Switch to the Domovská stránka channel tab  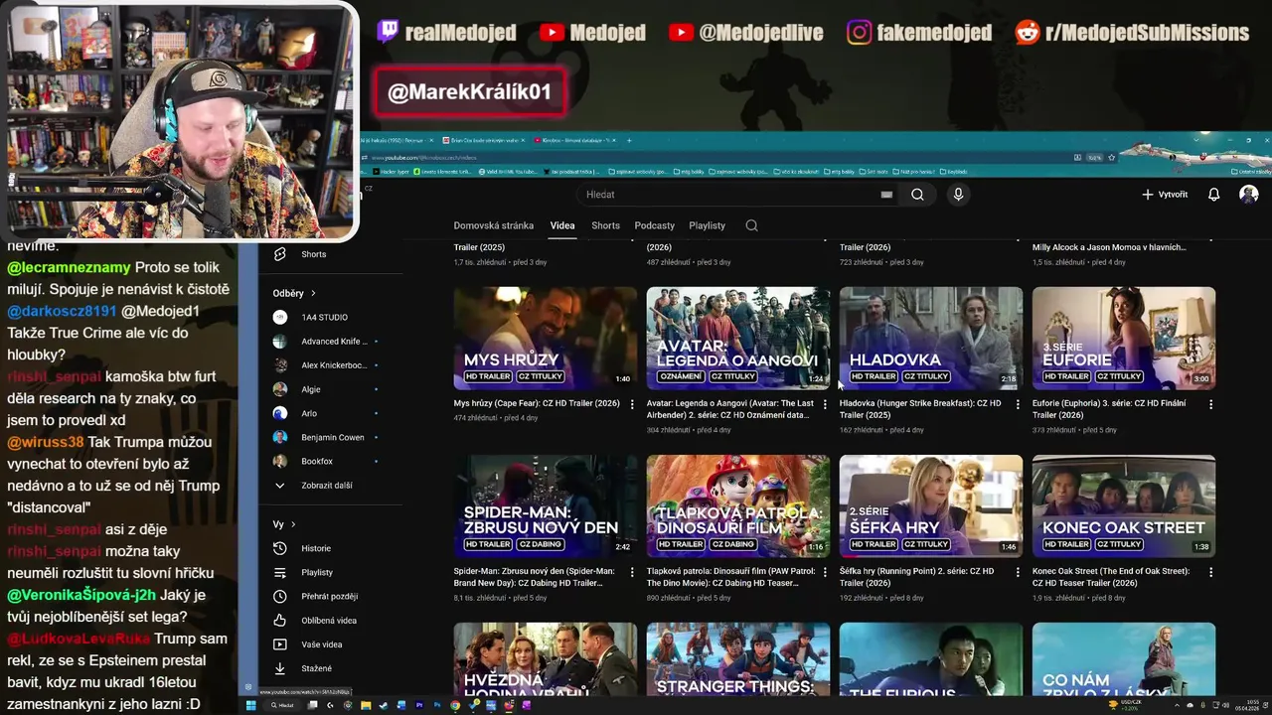coord(494,225)
